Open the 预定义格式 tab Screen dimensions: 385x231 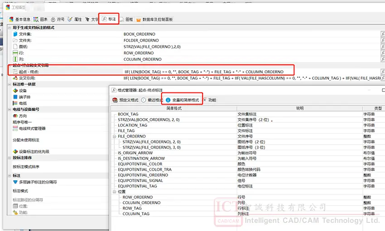[x=125, y=100]
